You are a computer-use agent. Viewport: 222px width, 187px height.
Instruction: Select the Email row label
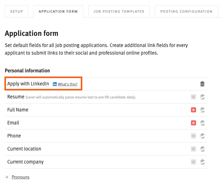pos(13,123)
